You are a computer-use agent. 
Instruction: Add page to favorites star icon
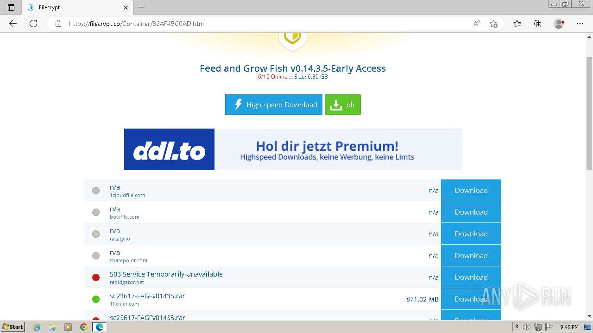tap(493, 24)
